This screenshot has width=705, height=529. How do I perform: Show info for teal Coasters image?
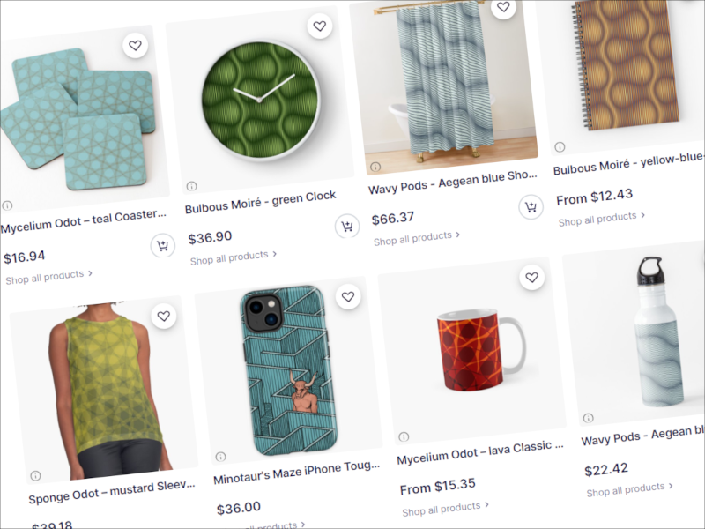point(7,205)
